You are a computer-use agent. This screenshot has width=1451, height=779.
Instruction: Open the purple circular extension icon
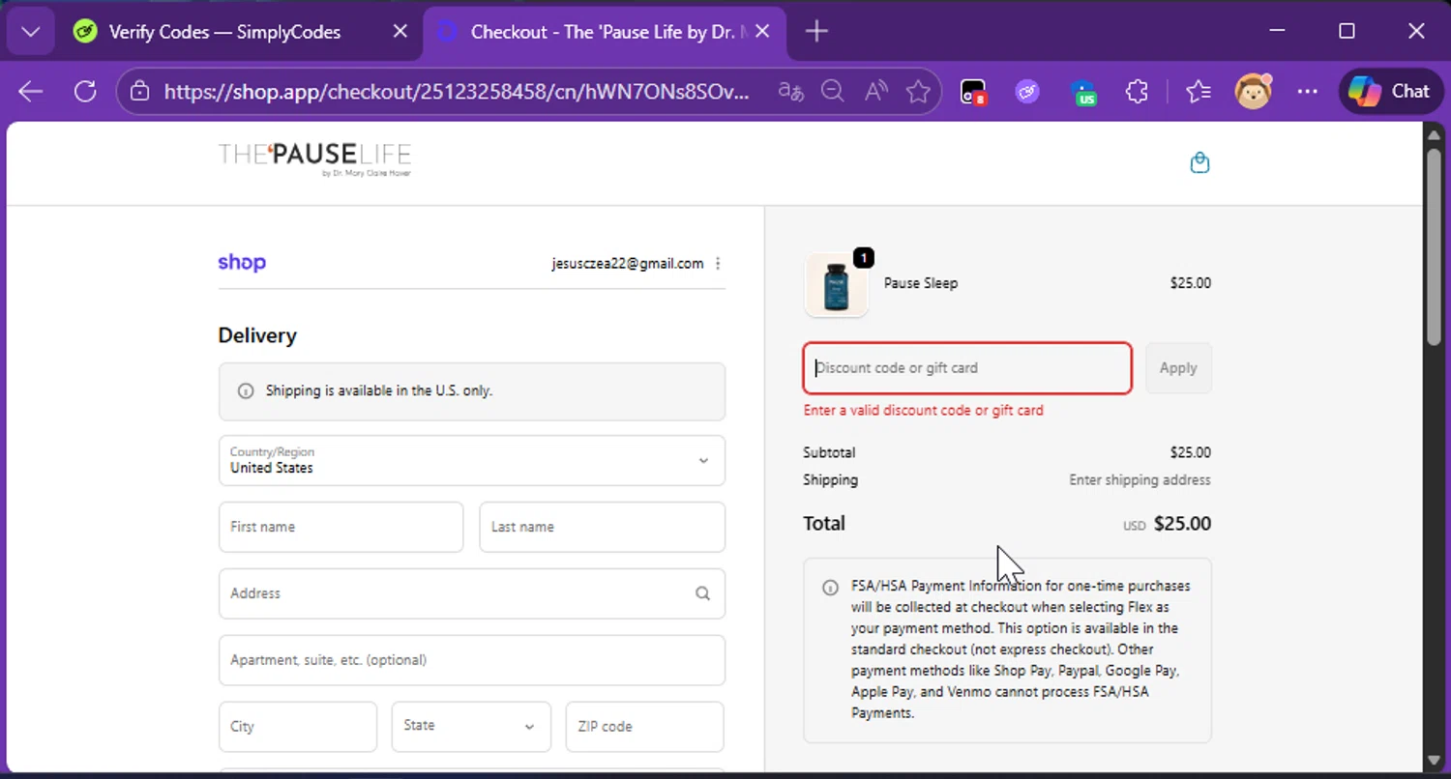(x=1027, y=92)
